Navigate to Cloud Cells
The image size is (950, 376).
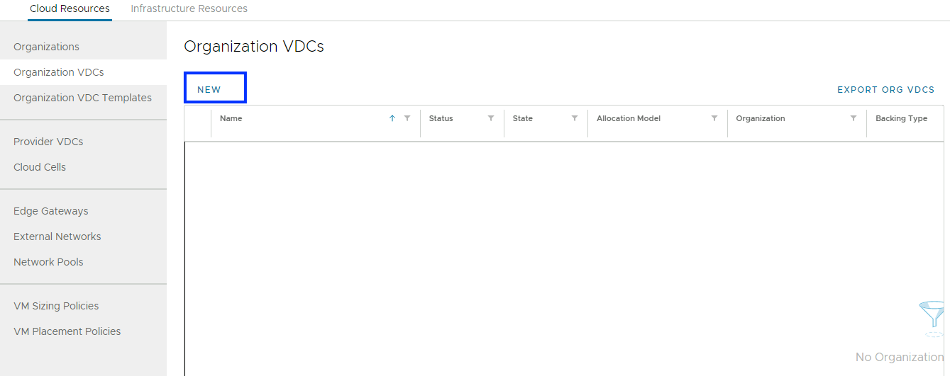(x=40, y=167)
